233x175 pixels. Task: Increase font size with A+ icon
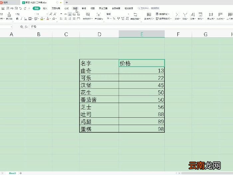[51, 14]
